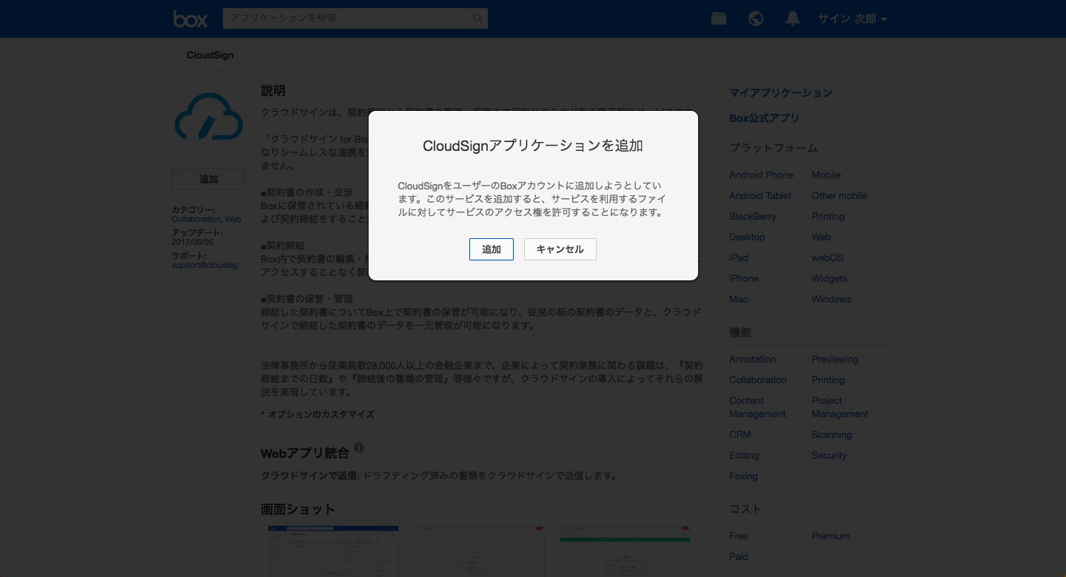Open the サイン 次郎 user dropdown
The height and width of the screenshot is (577, 1066).
point(852,19)
